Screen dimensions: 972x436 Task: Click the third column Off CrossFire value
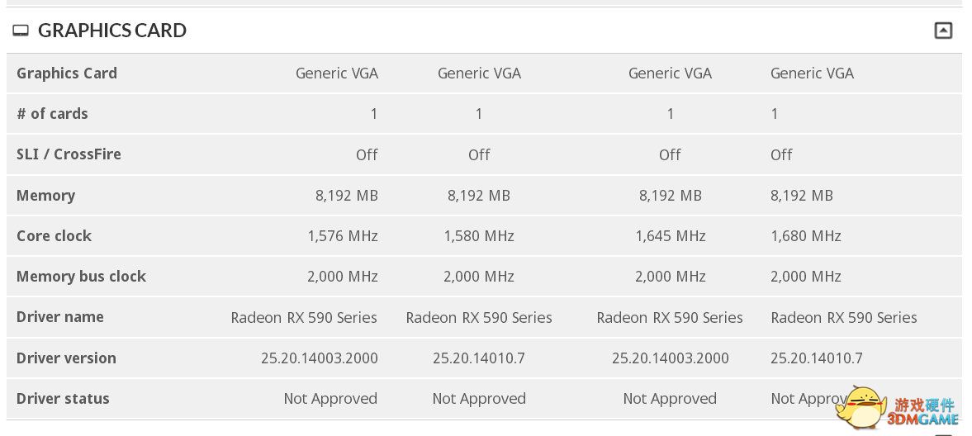coord(670,154)
